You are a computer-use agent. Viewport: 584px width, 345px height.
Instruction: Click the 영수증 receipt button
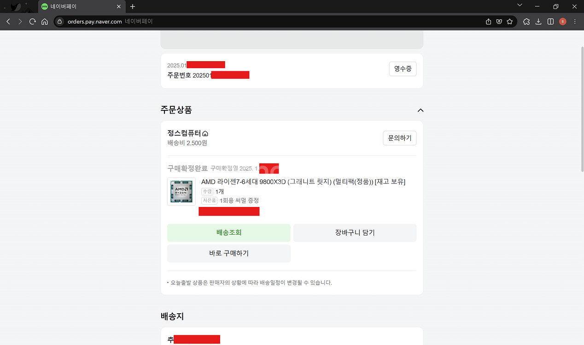click(x=403, y=69)
